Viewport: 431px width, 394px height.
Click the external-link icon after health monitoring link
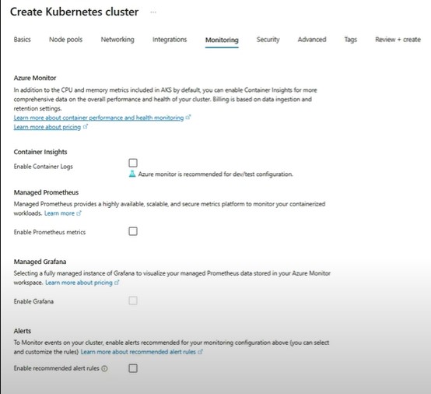click(x=188, y=118)
